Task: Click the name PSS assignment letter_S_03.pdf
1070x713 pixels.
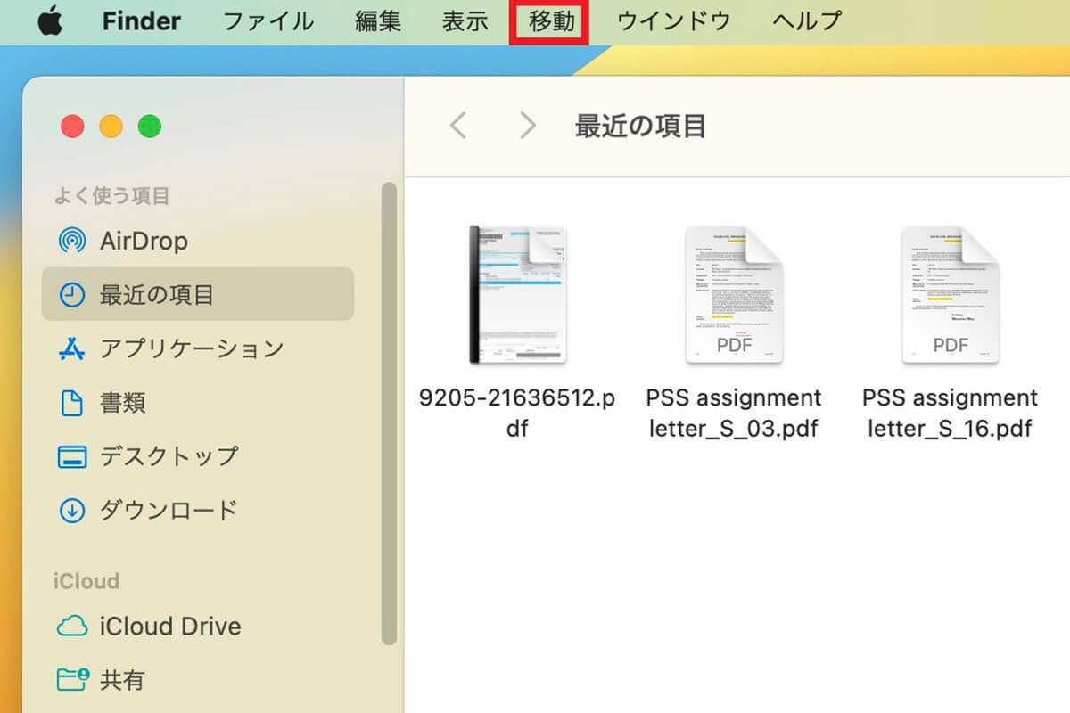Action: 734,413
